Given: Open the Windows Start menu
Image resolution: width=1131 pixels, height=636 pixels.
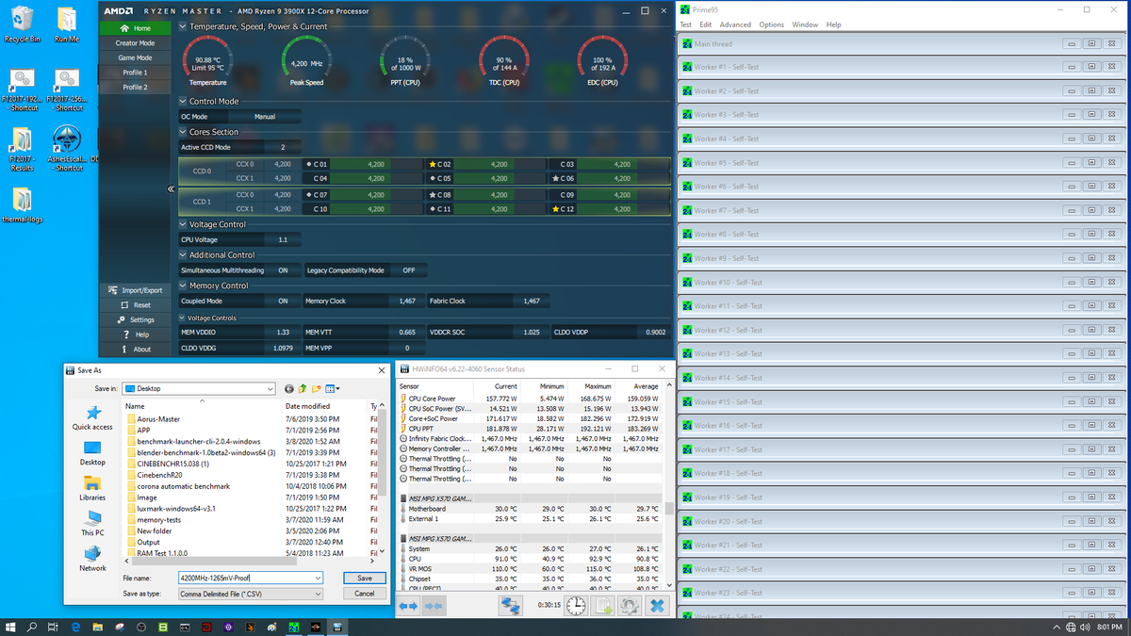Looking at the screenshot, I should (11, 627).
